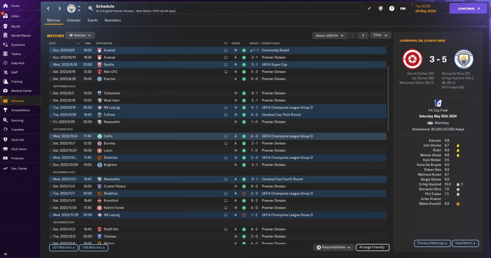Go back with the left arrow
This screenshot has width=491, height=258.
48,8
